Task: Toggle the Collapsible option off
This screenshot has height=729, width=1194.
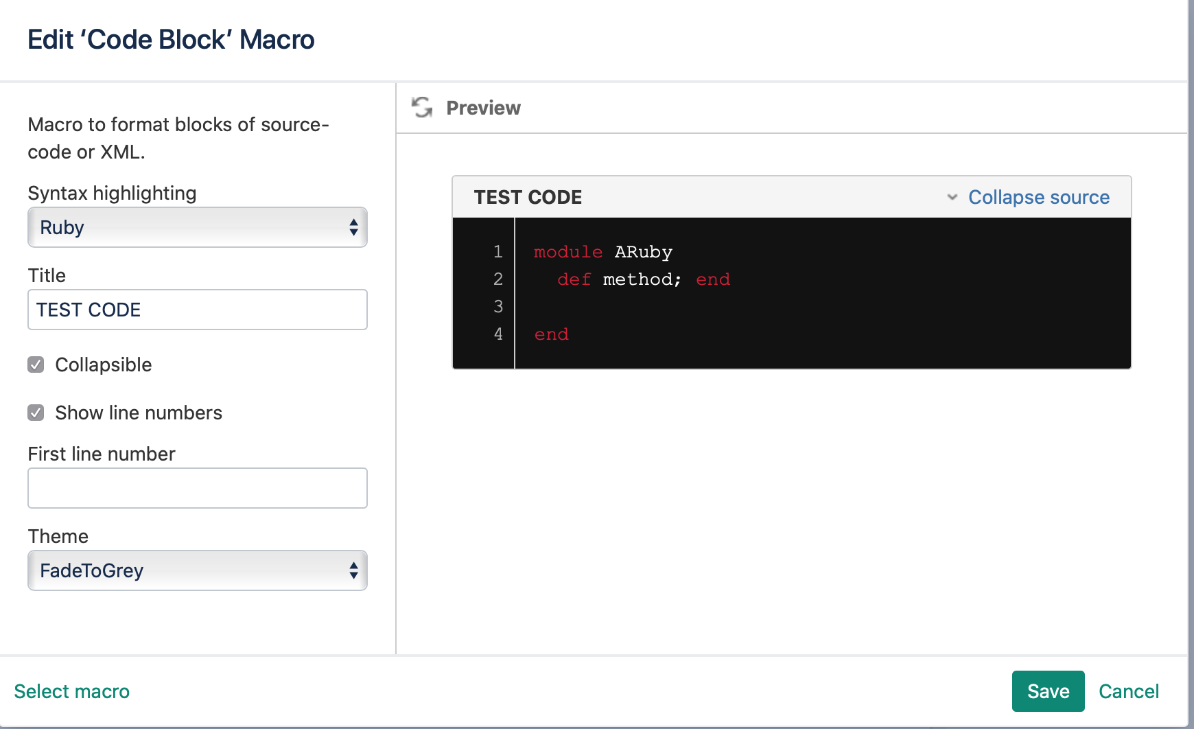Action: (36, 364)
